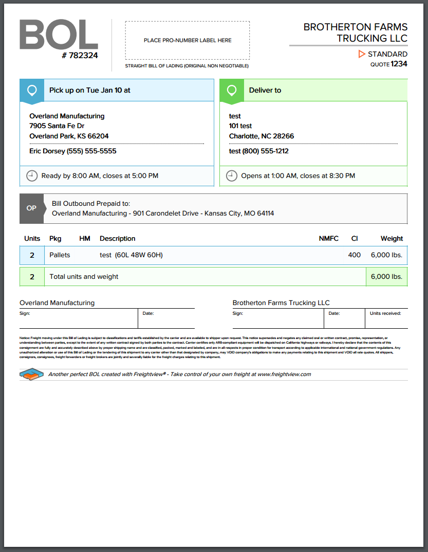Select the 2 in the Total units row
The width and height of the screenshot is (428, 552).
pos(32,277)
